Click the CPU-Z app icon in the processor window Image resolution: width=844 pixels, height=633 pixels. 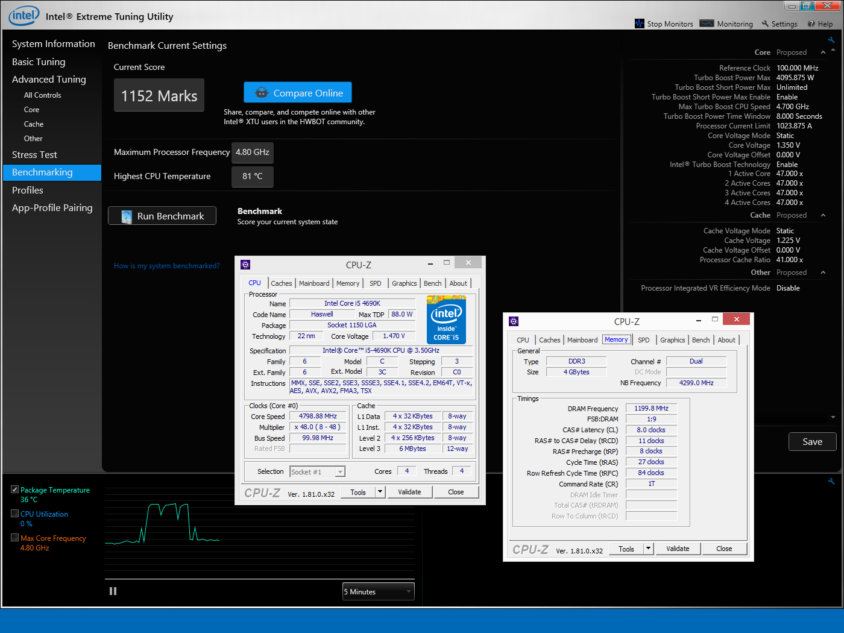click(x=245, y=265)
